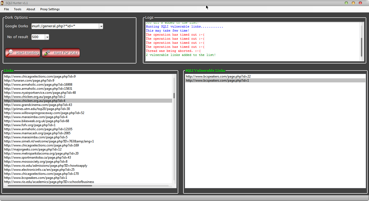Viewport: 369px width, 201px height.
Task: Open the Tools menu
Action: 18,9
